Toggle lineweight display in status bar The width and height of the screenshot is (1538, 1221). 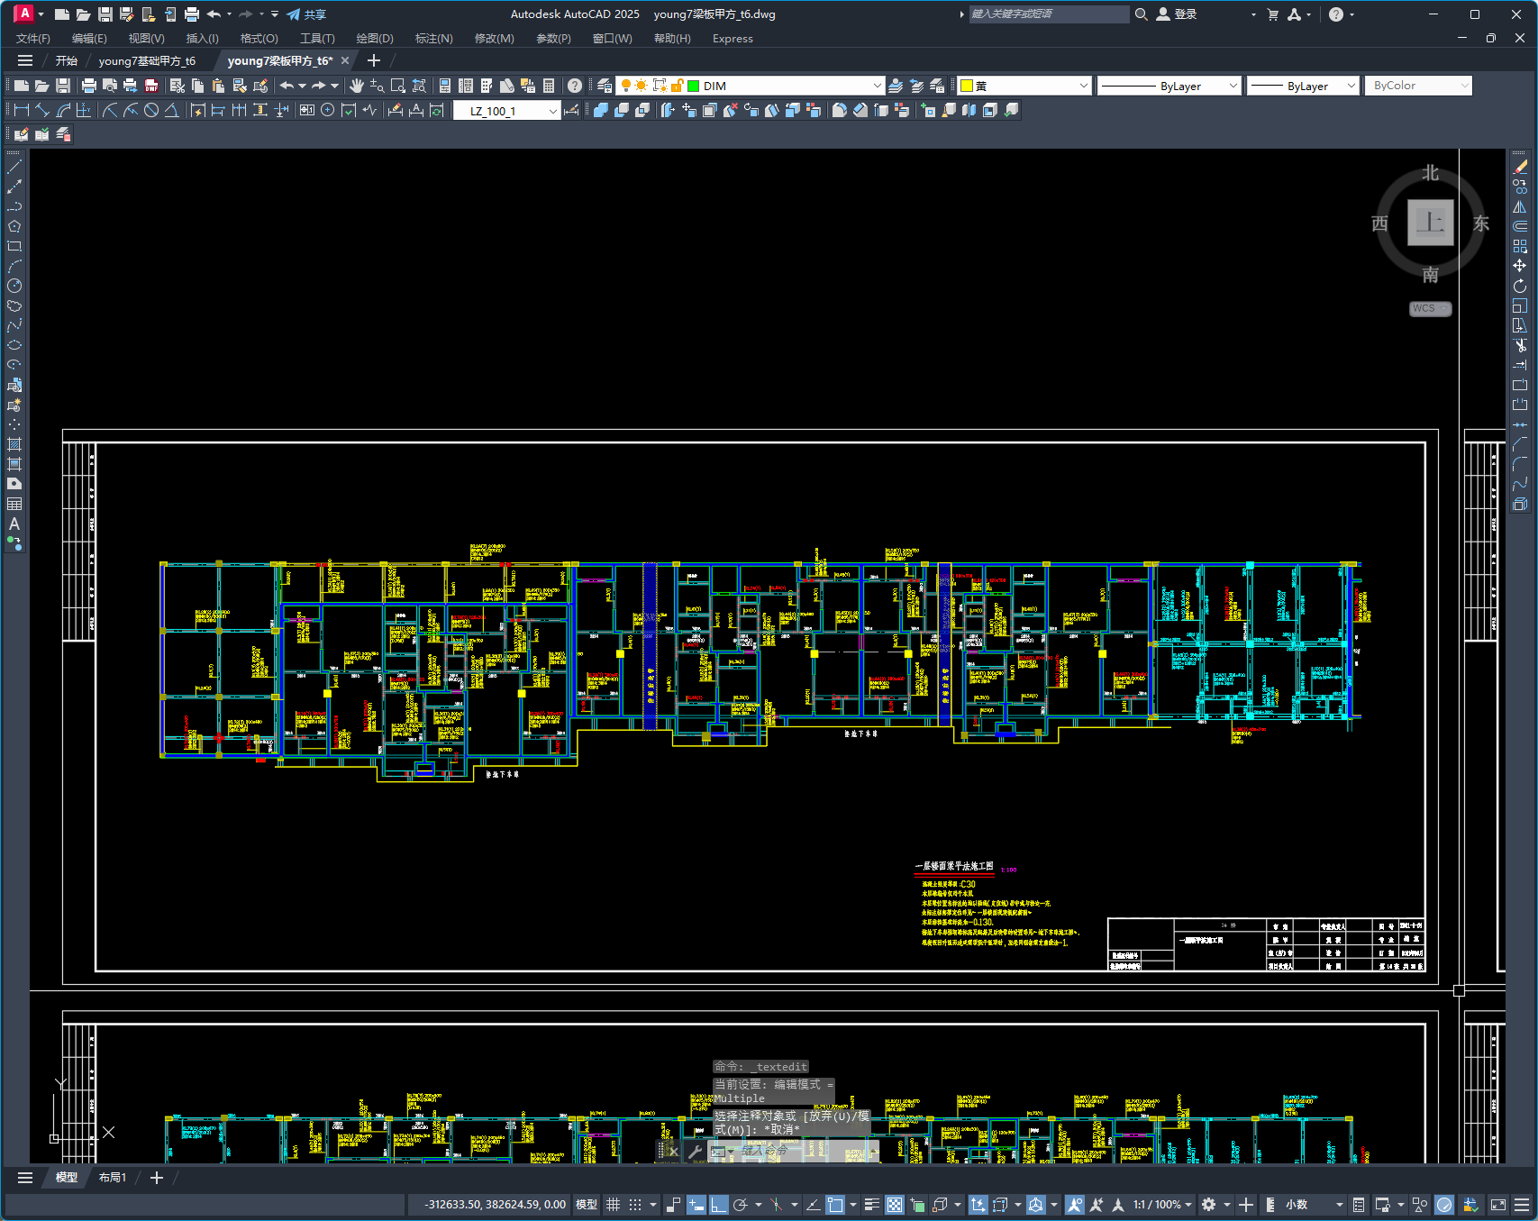[871, 1205]
